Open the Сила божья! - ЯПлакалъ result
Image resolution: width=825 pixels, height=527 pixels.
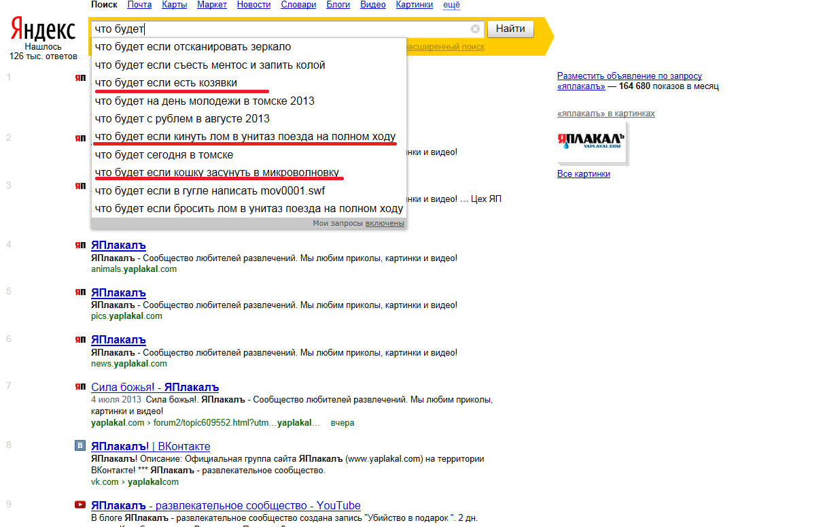click(x=155, y=387)
